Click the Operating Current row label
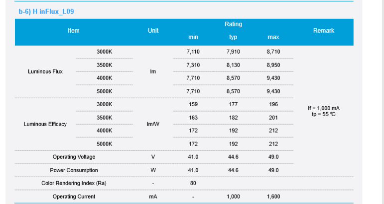384x204 pixels. click(74, 197)
